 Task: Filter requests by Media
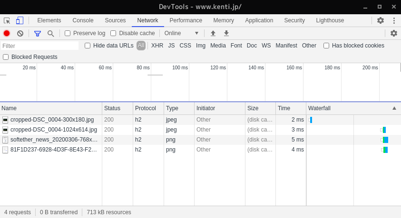click(x=218, y=46)
